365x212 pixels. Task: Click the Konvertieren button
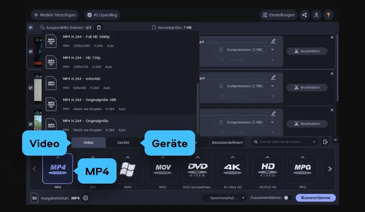pos(316,198)
